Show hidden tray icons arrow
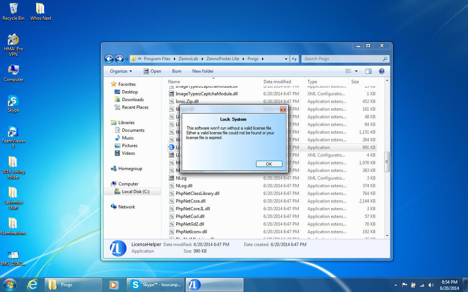468x292 pixels. coord(396,285)
